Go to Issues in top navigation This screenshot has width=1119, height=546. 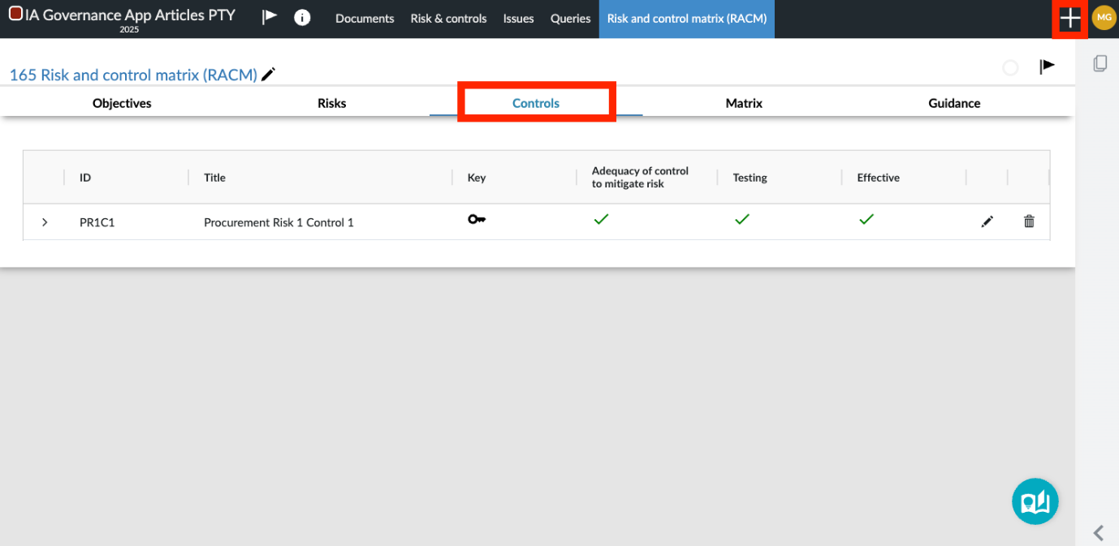tap(518, 19)
